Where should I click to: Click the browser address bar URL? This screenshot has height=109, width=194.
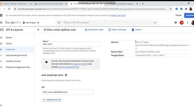click(x=92, y=9)
